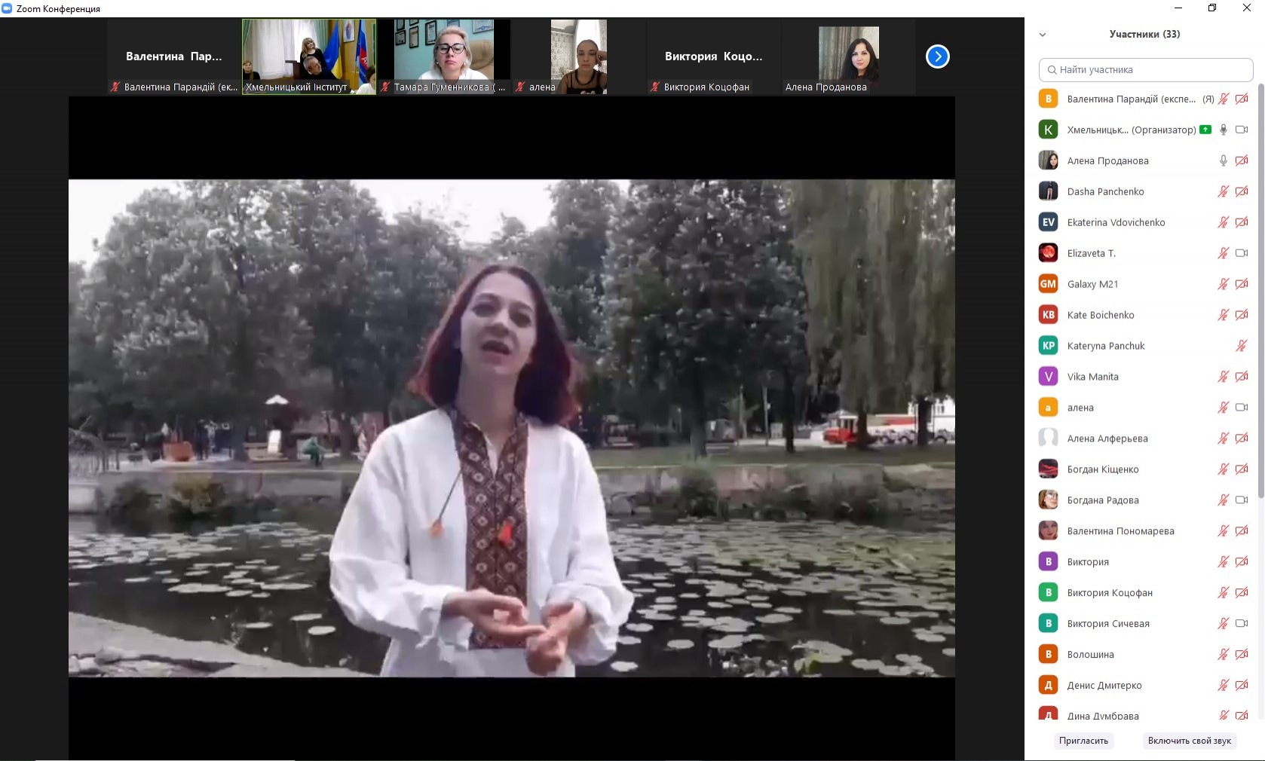Select Денис Дмитерко in the participants list
This screenshot has height=761, width=1265.
(x=1104, y=686)
